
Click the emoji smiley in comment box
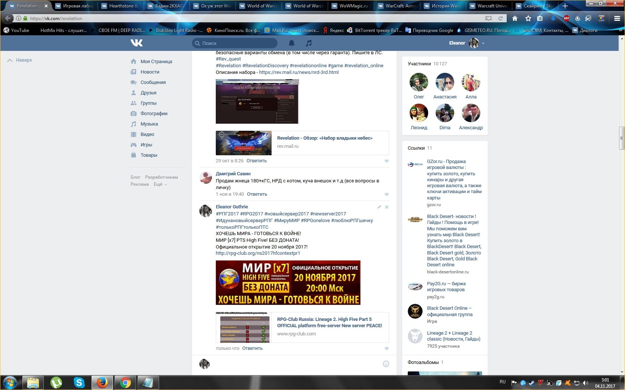click(x=386, y=364)
